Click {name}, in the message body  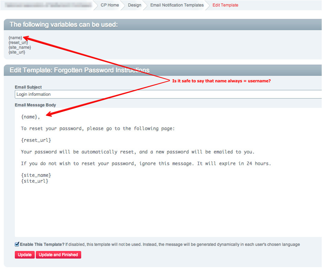[30, 117]
